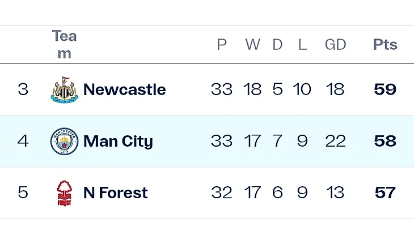
Task: Click position number 3 in table
Action: 23,90
